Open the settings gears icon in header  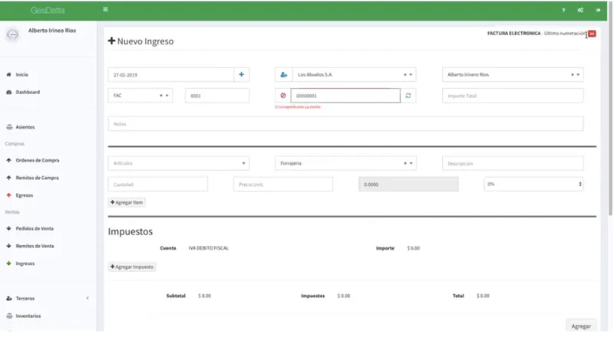pos(580,10)
